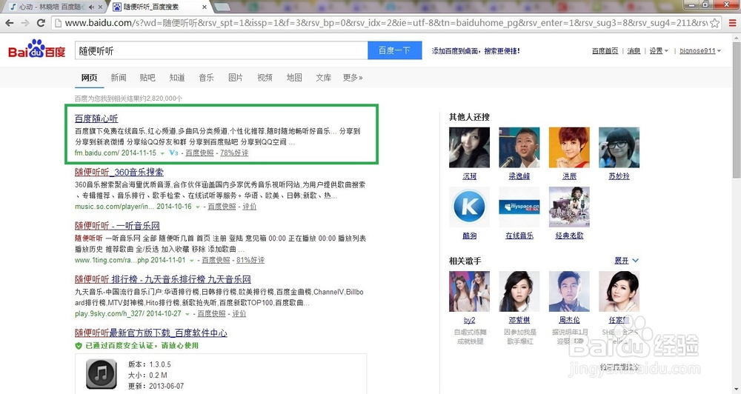Click the browser forward arrow
The image size is (741, 394).
tap(25, 23)
